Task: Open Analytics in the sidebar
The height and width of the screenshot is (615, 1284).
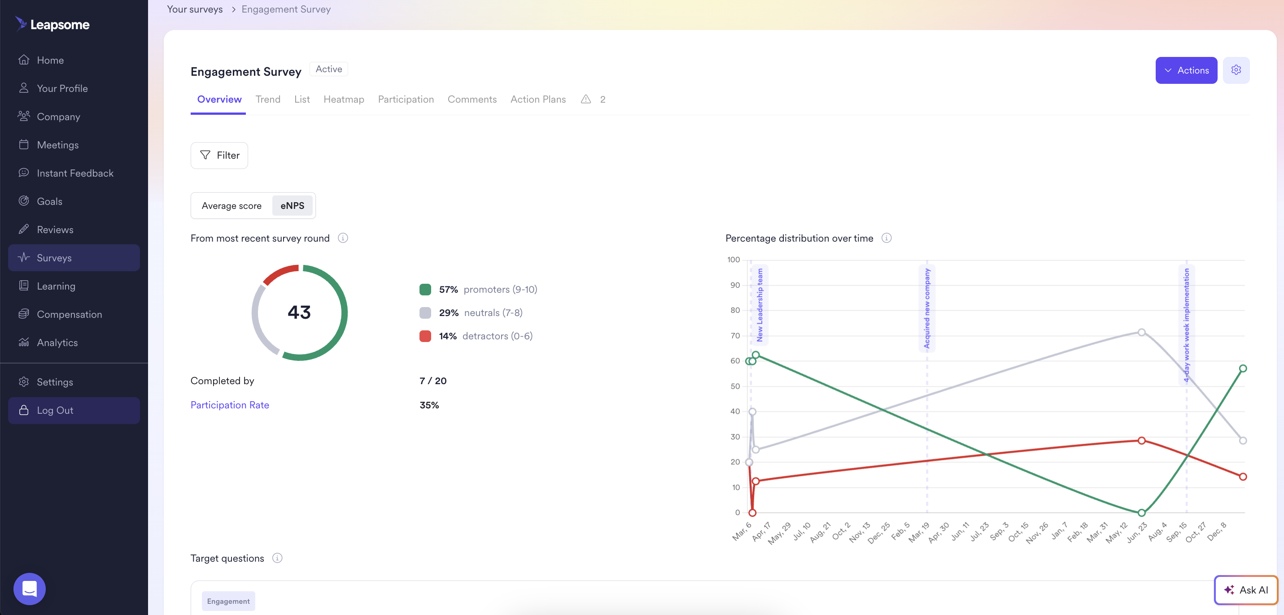Action: 57,342
